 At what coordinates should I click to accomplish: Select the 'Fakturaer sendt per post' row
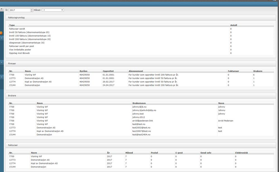tap(141, 46)
